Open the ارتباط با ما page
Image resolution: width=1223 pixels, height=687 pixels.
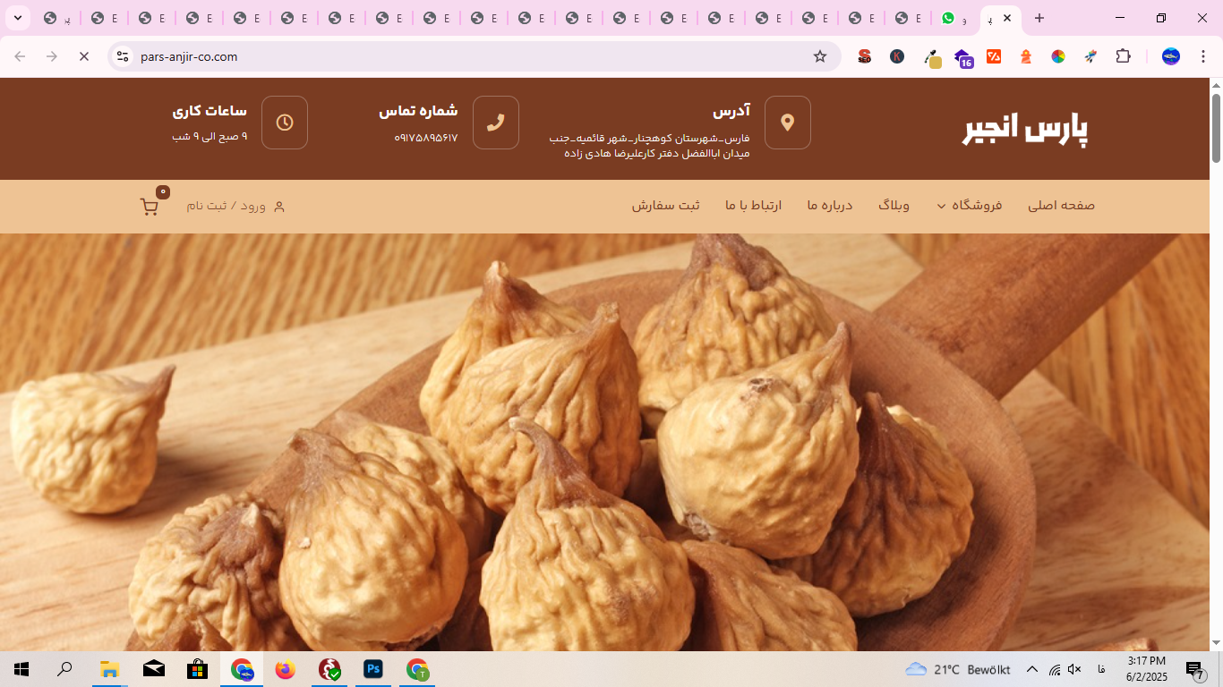(754, 206)
